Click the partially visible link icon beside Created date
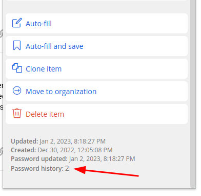This screenshot has height=196, width=201. pos(1,151)
